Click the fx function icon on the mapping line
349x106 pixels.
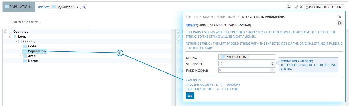pos(120,53)
